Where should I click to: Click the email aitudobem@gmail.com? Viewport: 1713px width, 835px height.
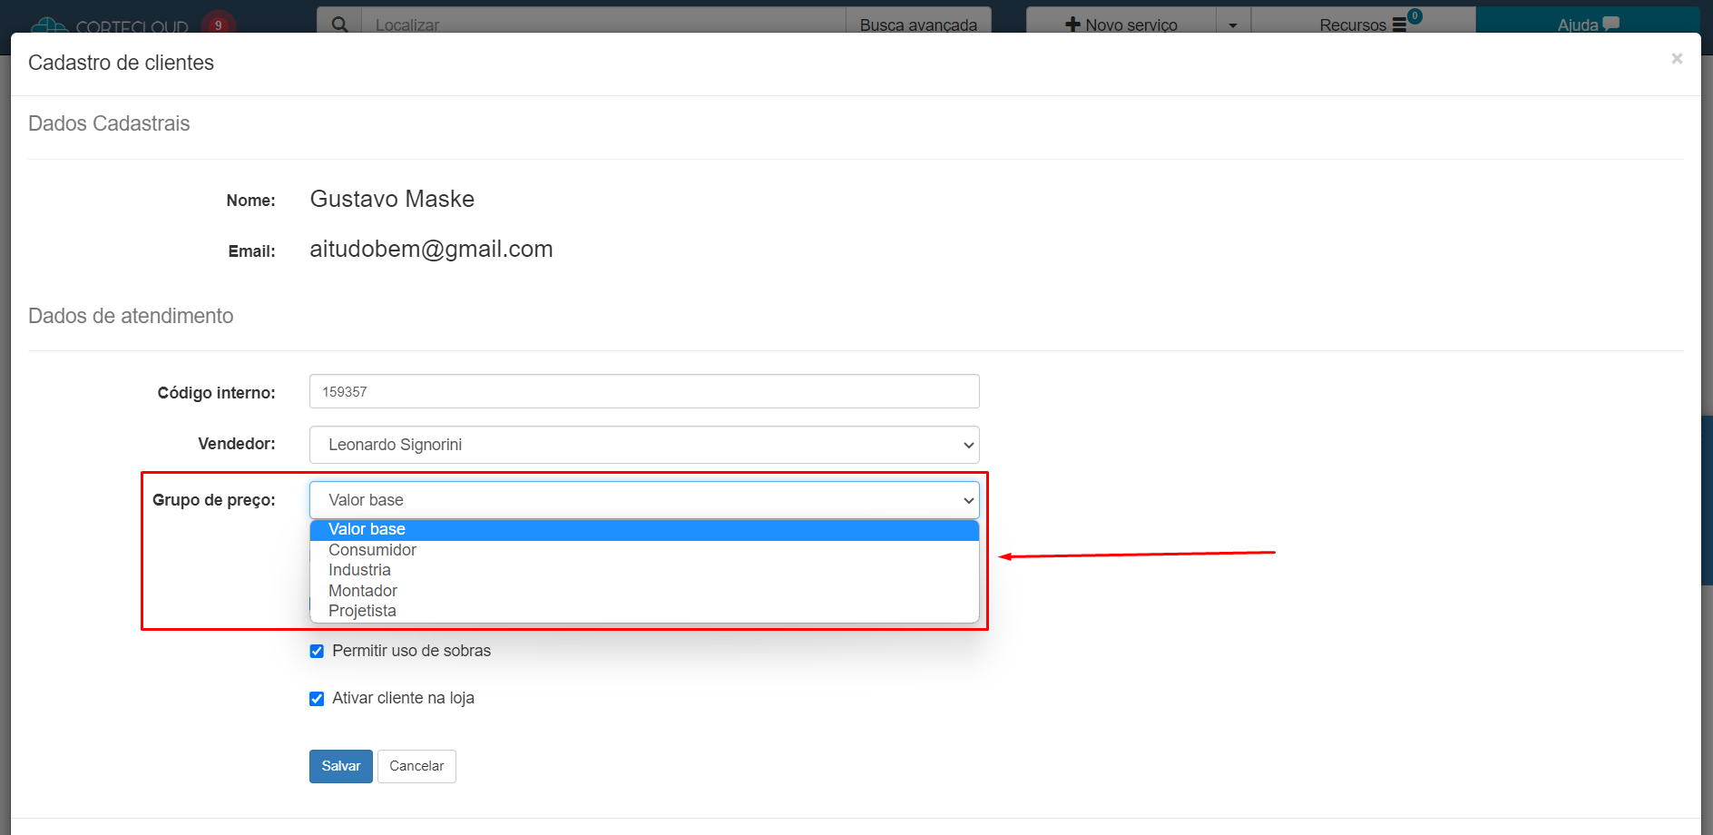coord(431,250)
